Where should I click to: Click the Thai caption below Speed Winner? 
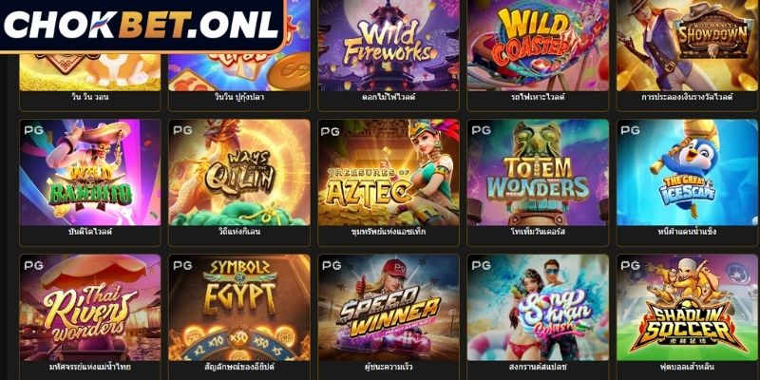coord(389,367)
